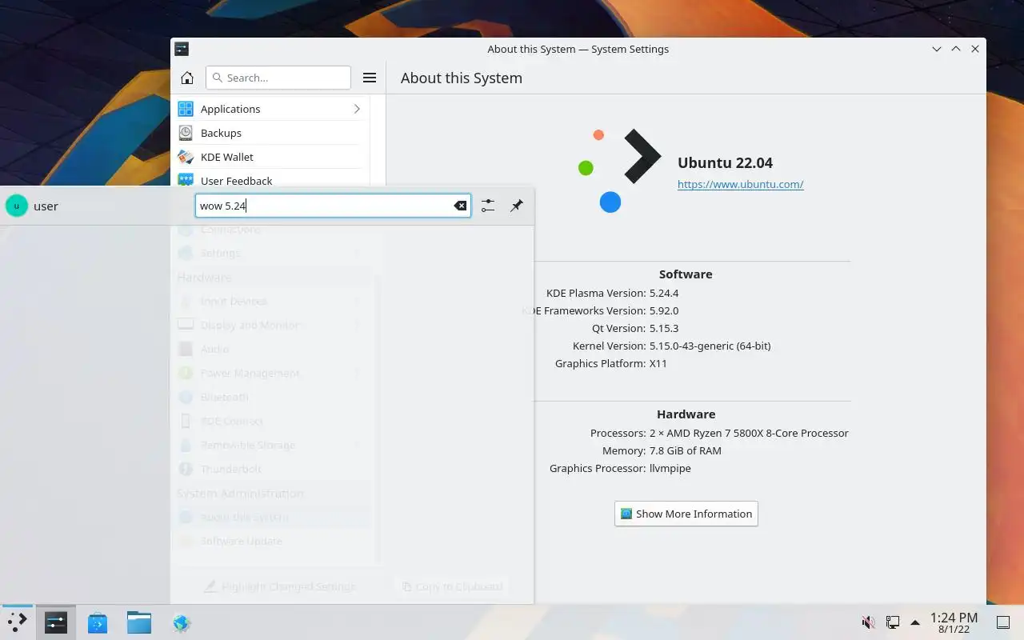Image resolution: width=1024 pixels, height=640 pixels.
Task: Open the Applications settings category
Action: pyautogui.click(x=270, y=109)
